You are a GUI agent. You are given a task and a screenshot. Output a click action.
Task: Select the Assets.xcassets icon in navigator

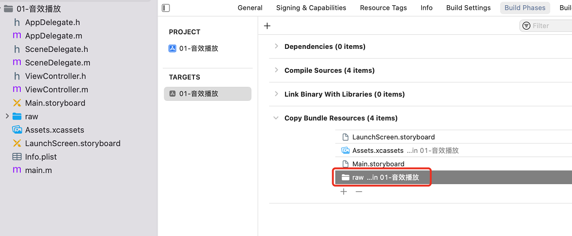tap(17, 130)
